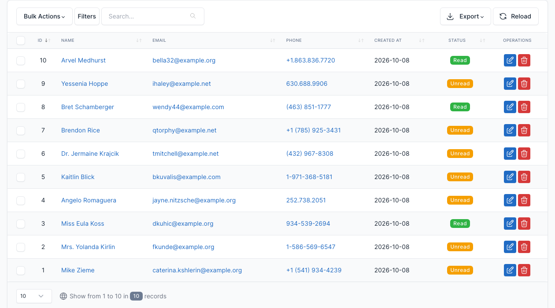
Task: Open the rows-per-page selector showing 10
Action: [34, 296]
